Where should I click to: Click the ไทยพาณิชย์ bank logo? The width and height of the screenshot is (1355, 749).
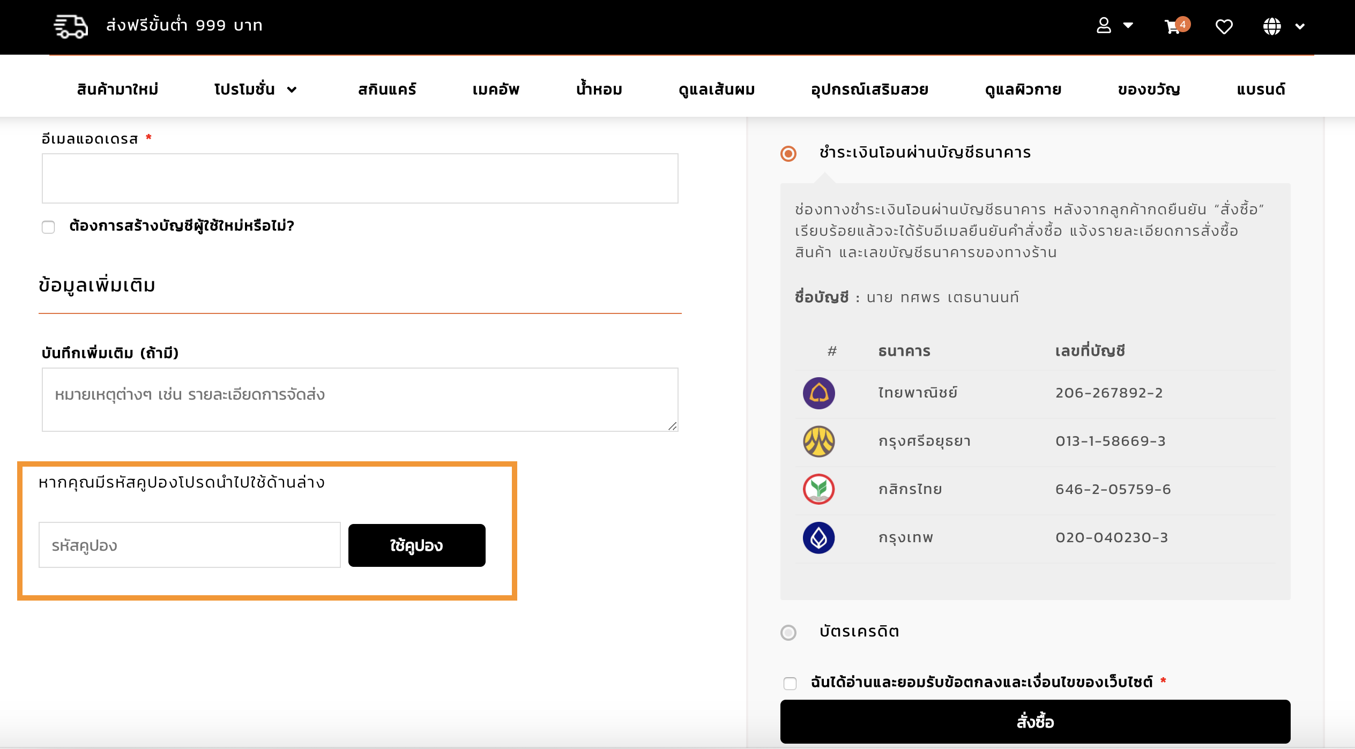[x=818, y=393]
